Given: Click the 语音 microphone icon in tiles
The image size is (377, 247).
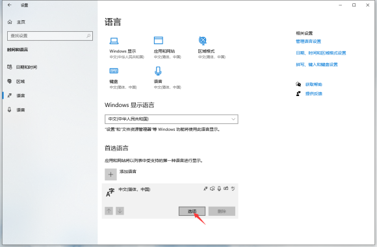Looking at the screenshot, I should [158, 71].
